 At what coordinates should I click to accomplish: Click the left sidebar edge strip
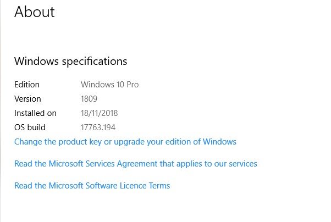point(1,110)
